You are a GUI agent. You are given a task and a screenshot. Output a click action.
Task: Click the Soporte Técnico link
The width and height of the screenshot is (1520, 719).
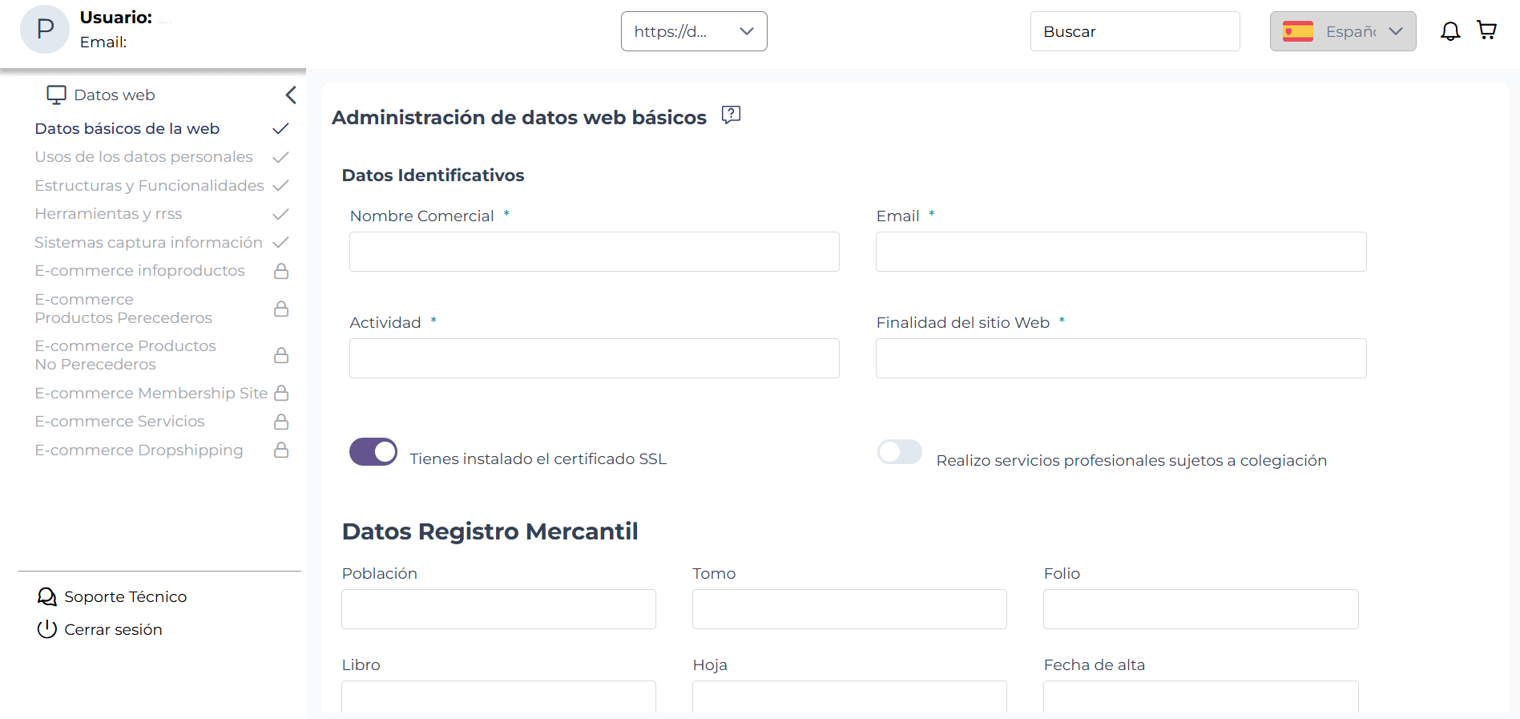pos(125,596)
